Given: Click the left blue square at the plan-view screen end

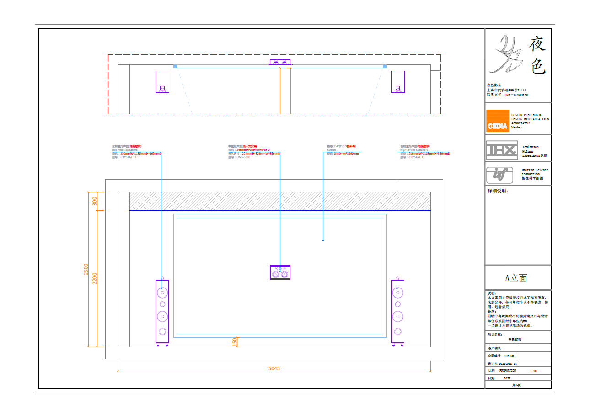Looking at the screenshot, I should tap(175, 66).
